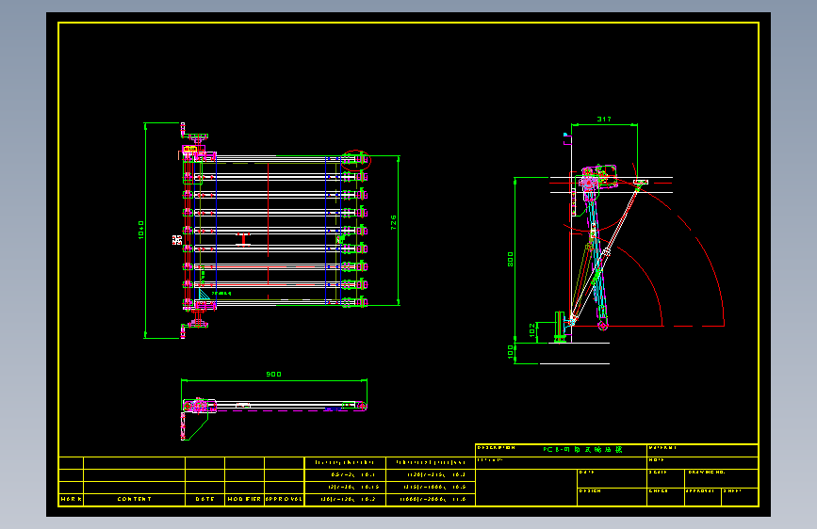Click the 726 vertical dimension text
817x529 pixels.
point(393,222)
